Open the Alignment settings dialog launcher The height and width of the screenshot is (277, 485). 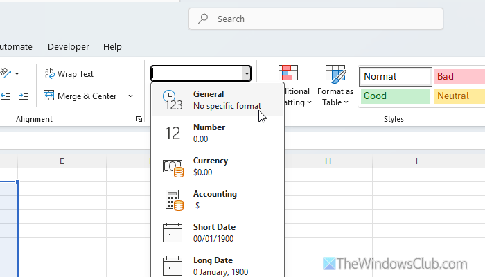(x=139, y=119)
